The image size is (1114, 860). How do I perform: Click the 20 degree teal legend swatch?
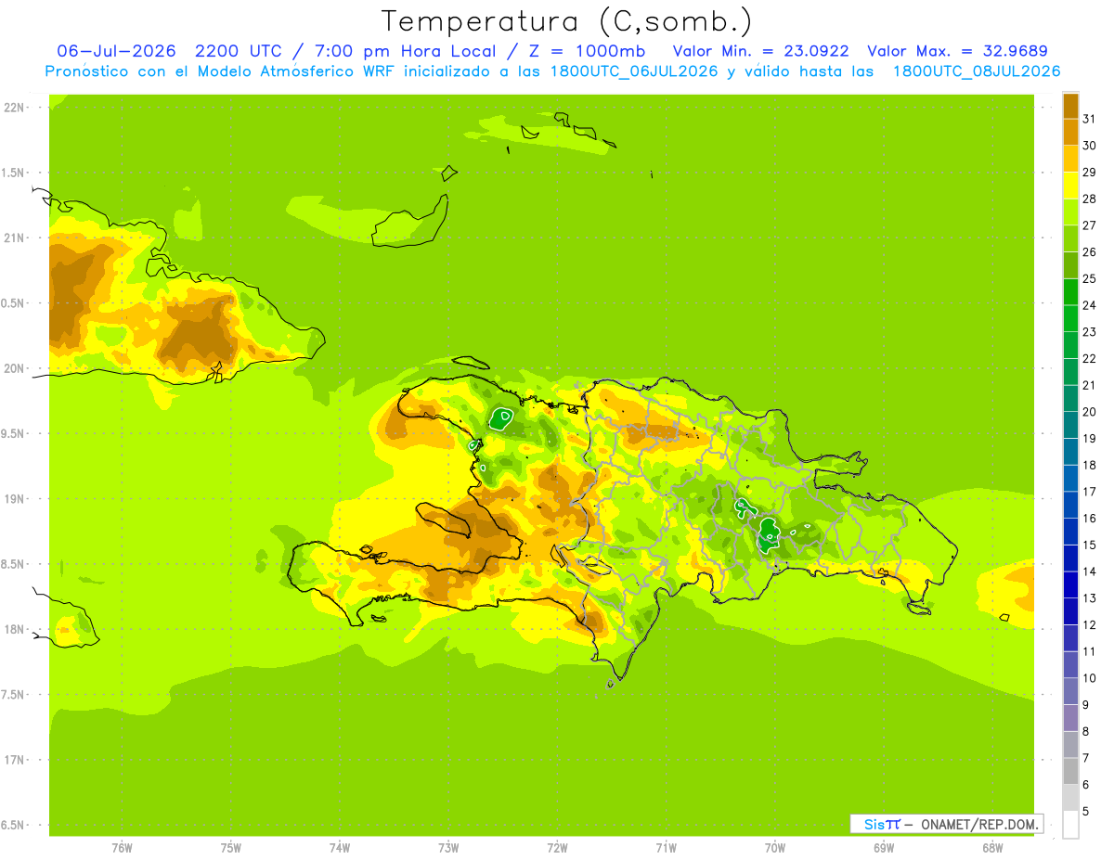point(1070,398)
